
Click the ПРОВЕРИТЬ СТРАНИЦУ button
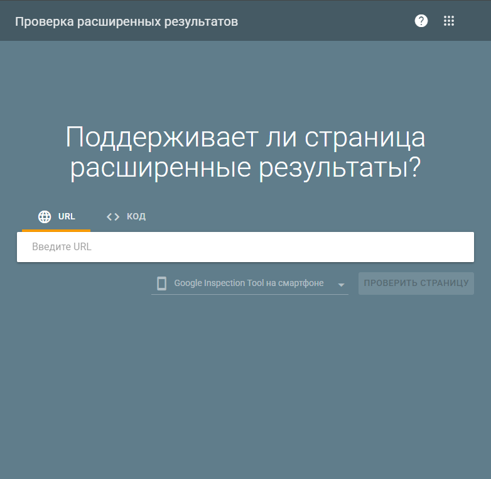tap(416, 283)
